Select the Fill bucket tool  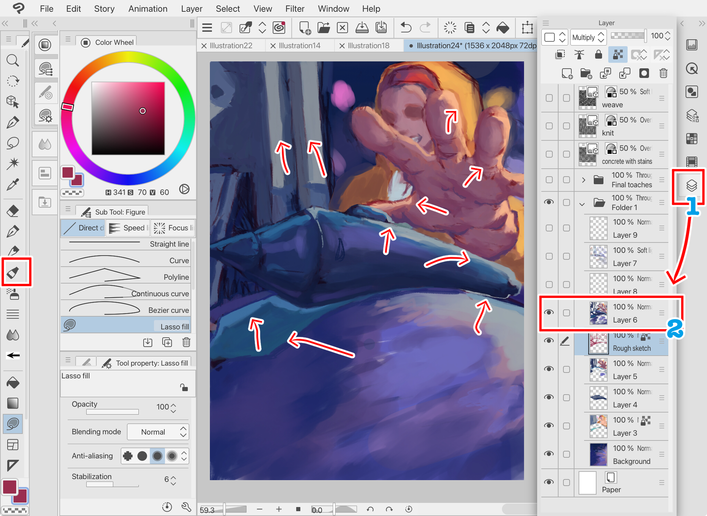tap(13, 383)
